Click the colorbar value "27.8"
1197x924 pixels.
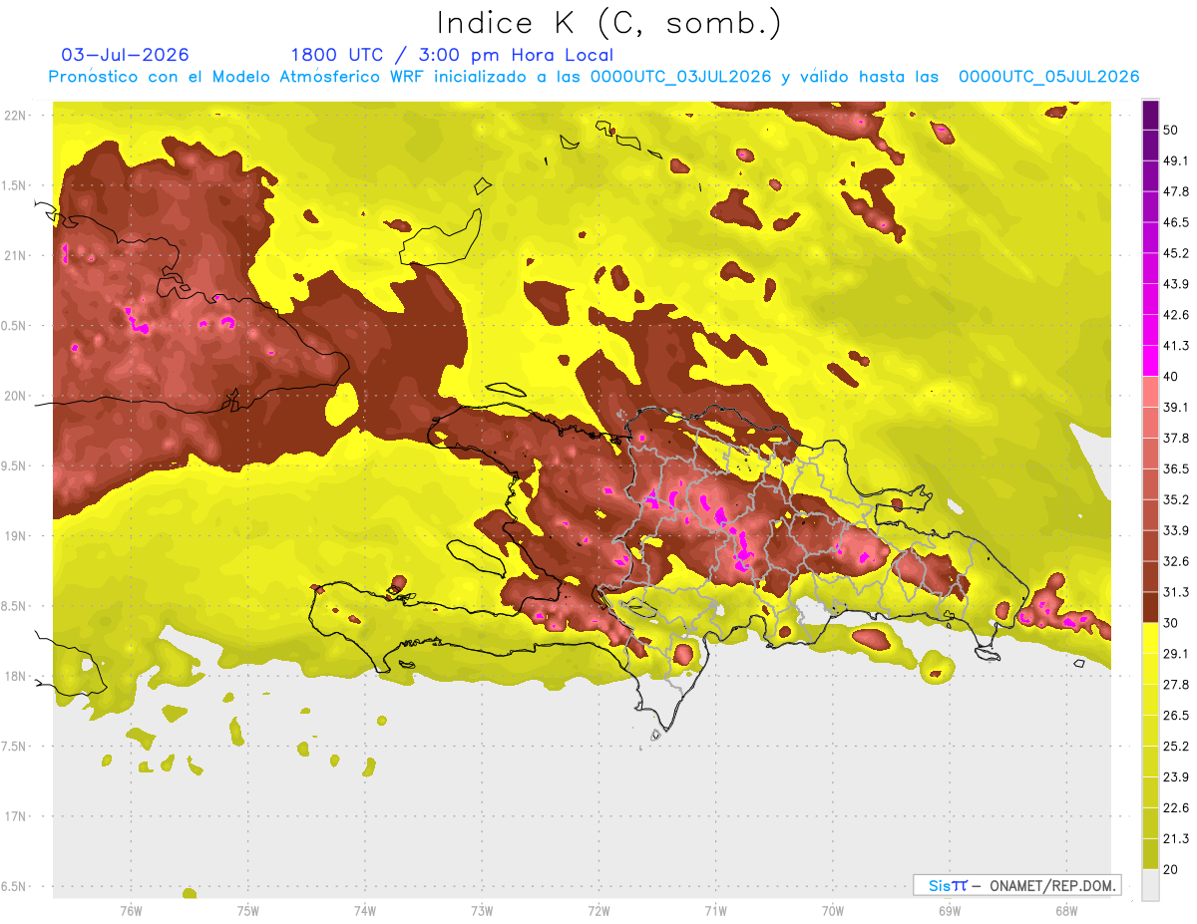[1176, 685]
